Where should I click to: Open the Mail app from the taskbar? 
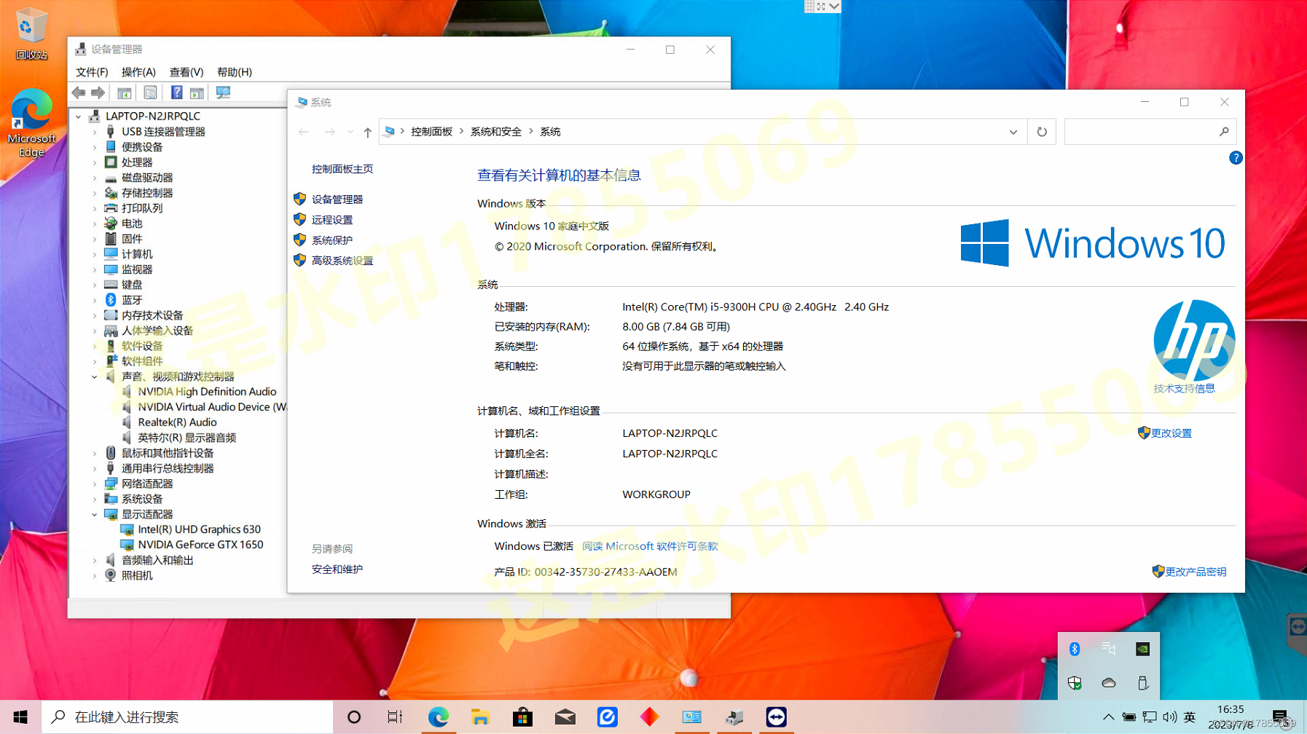pos(565,717)
